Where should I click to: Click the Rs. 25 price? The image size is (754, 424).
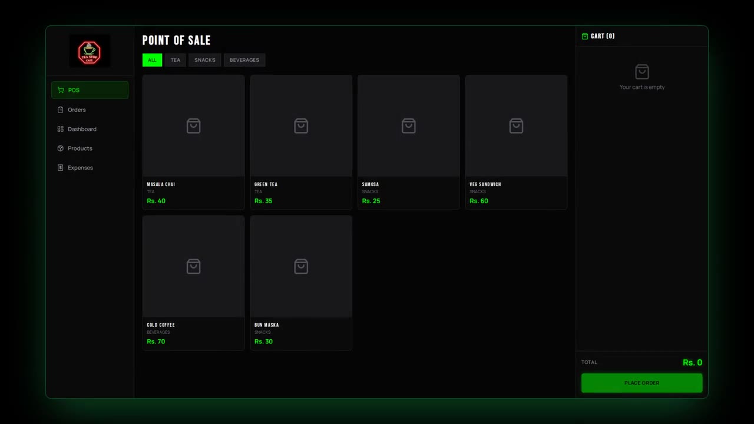371,201
